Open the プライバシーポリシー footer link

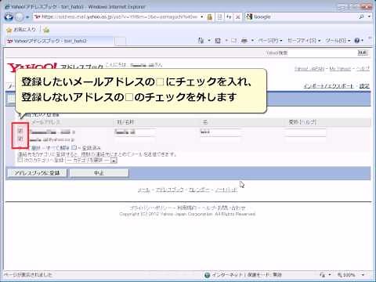tap(150, 208)
